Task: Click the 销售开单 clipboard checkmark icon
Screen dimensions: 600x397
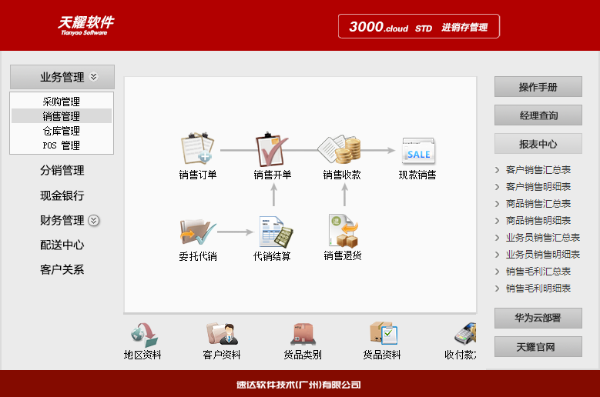Action: coord(272,150)
